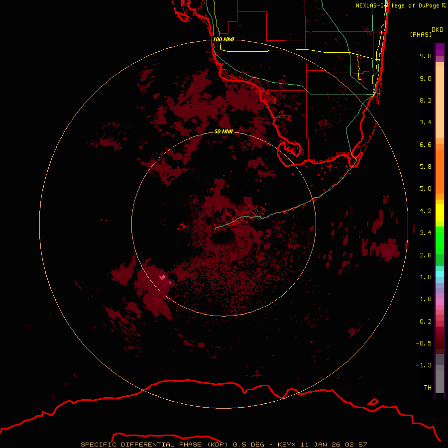The height and width of the screenshot is (448, 448).
Task: Click the 2.6 legend value
Action: (426, 255)
